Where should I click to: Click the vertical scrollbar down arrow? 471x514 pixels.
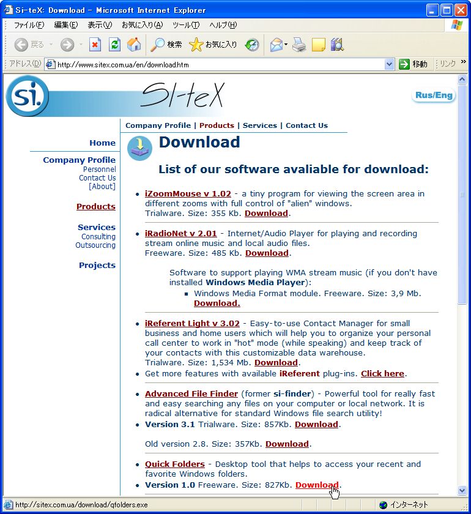pos(462,491)
